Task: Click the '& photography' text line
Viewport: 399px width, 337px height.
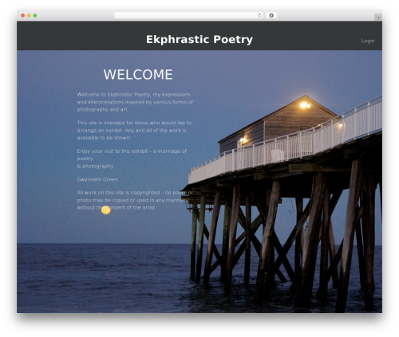Action: coord(95,167)
